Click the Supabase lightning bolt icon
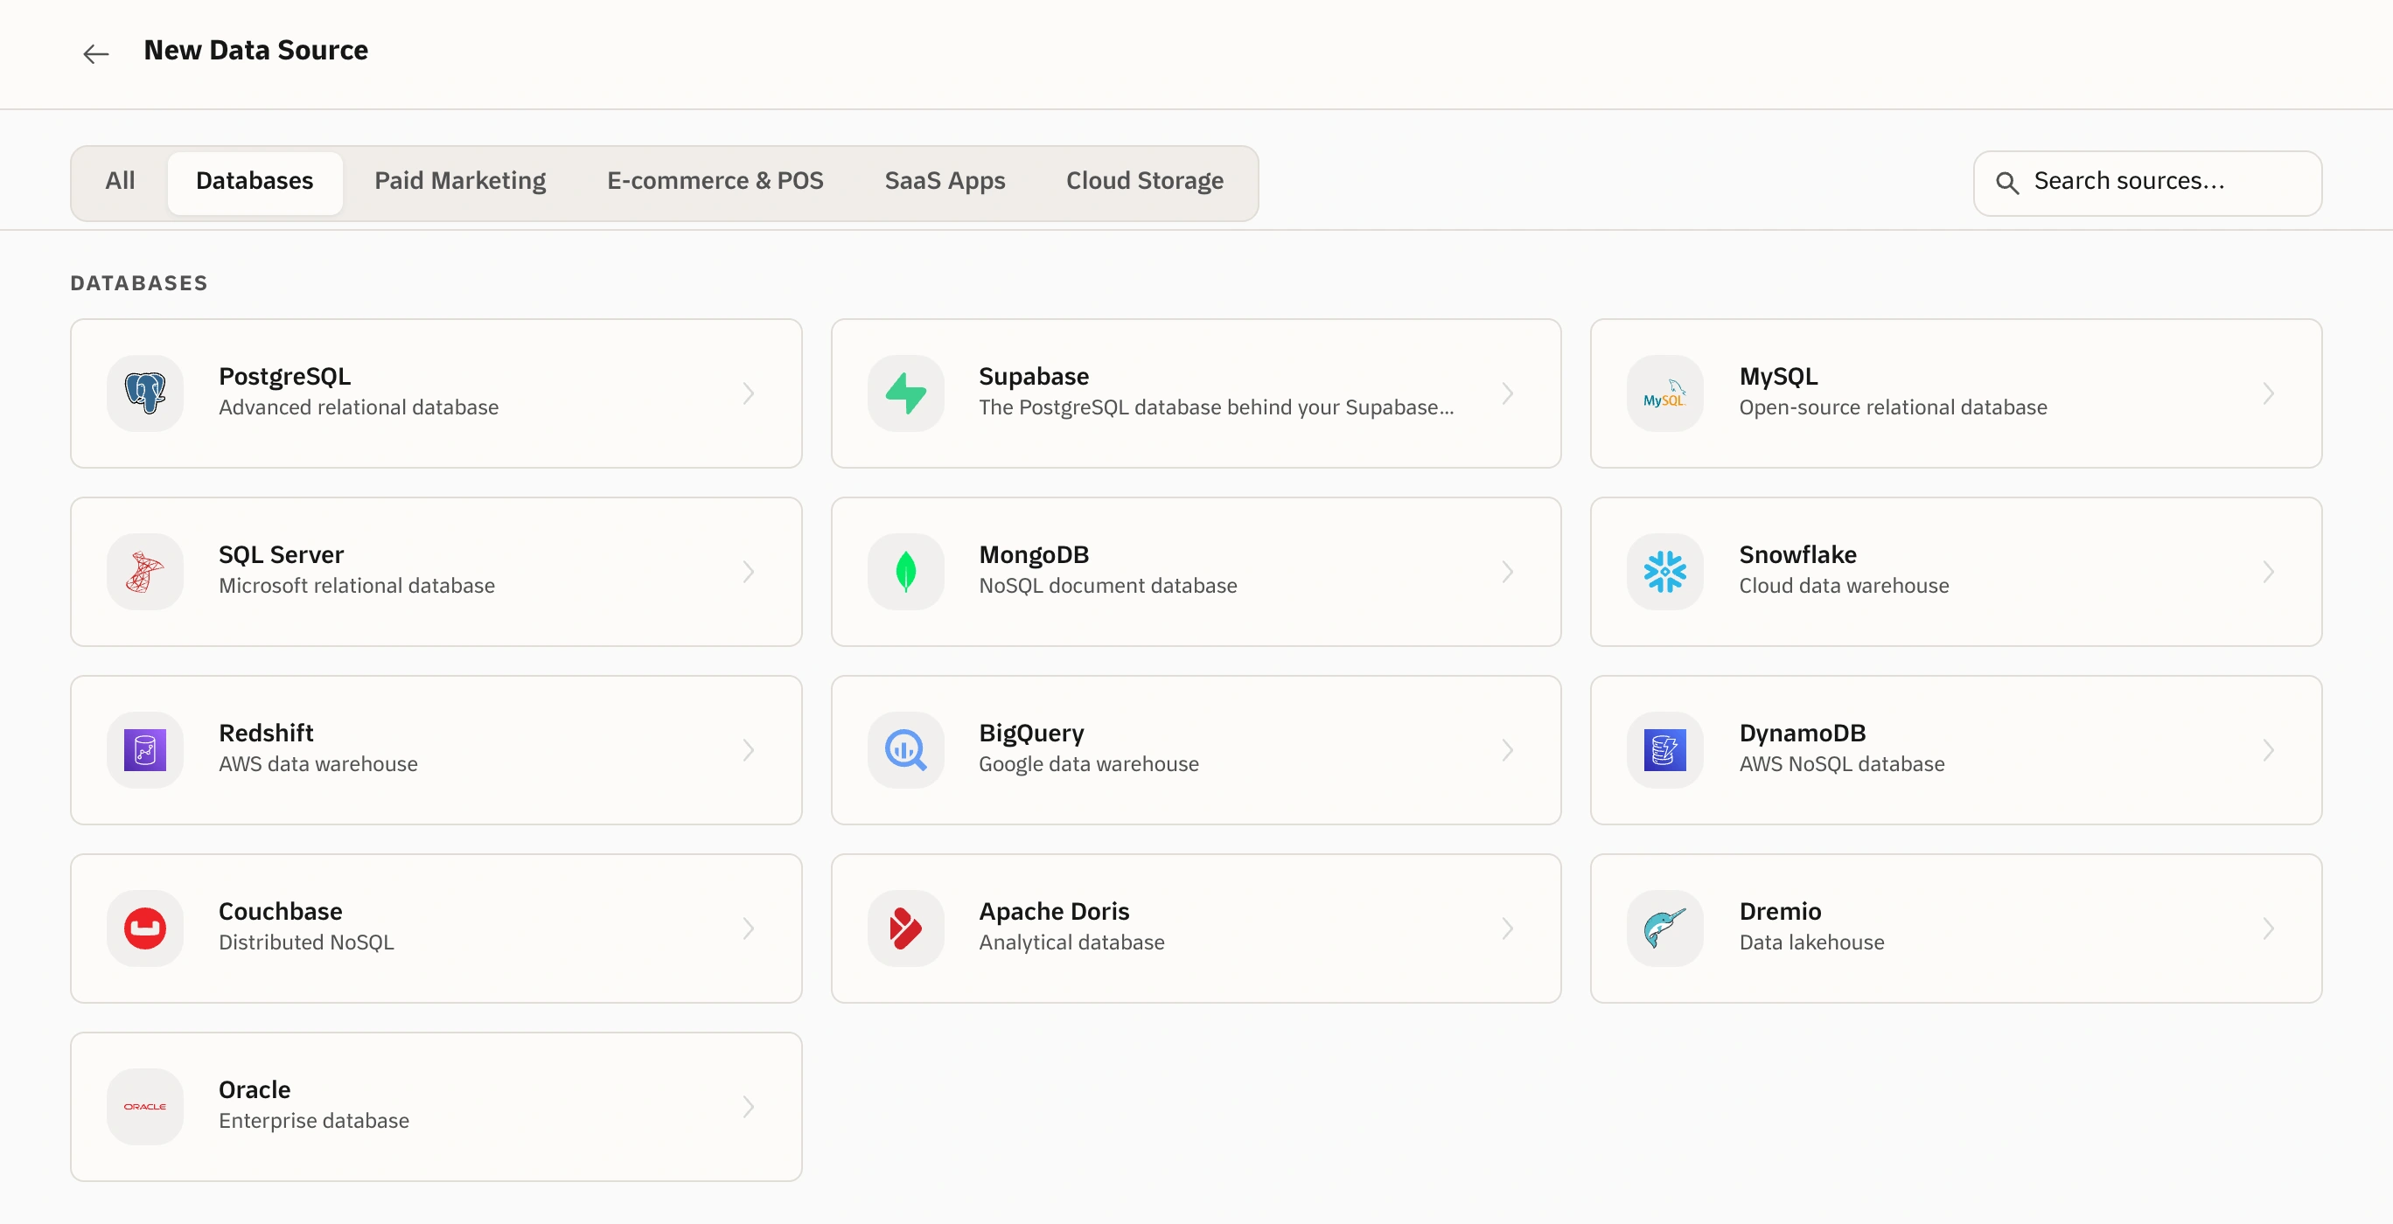The width and height of the screenshot is (2393, 1224). [x=906, y=393]
